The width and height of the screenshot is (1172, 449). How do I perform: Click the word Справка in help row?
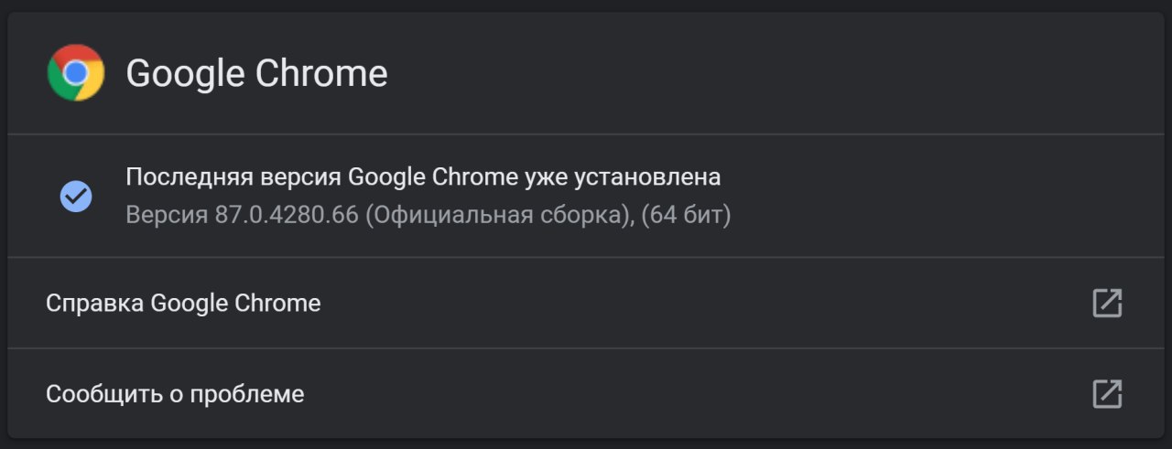tap(95, 303)
